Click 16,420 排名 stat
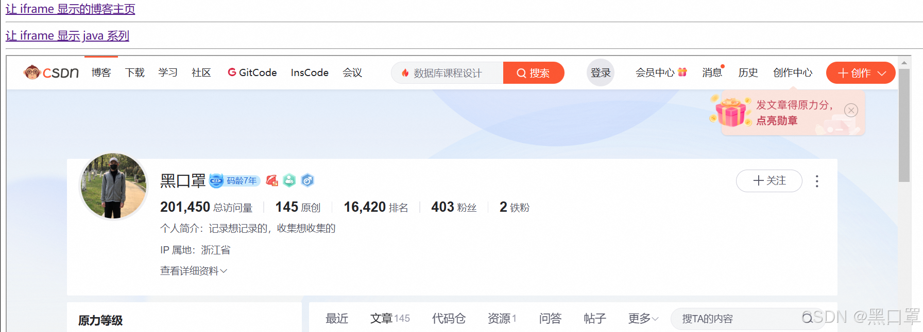Viewport: 923px width, 332px height. (376, 207)
